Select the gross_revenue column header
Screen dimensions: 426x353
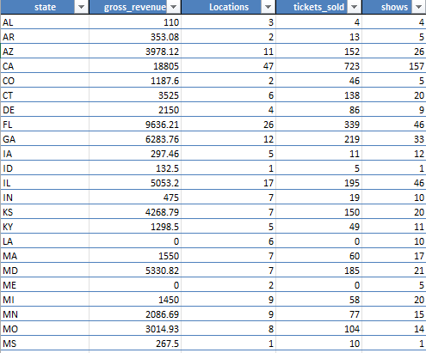pyautogui.click(x=135, y=7)
